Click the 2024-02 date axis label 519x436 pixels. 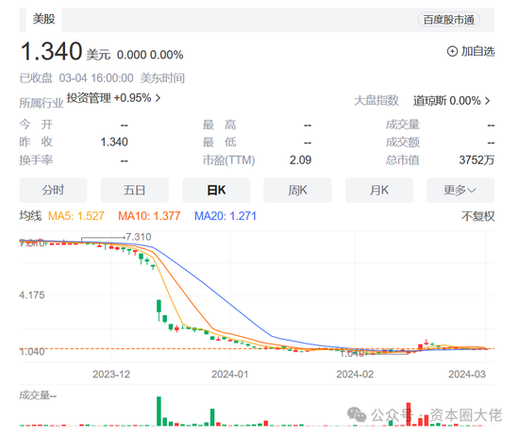355,374
